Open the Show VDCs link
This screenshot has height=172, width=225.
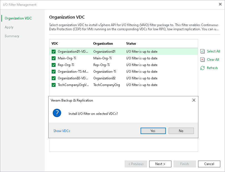[x=62, y=131]
